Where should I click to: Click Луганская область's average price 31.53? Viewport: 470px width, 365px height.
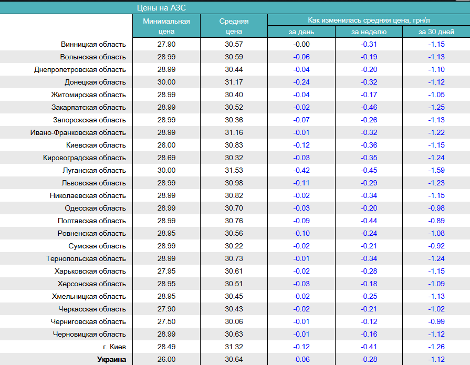pyautogui.click(x=234, y=170)
